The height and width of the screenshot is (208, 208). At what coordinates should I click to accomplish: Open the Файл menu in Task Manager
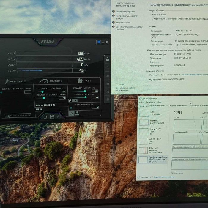141,102
